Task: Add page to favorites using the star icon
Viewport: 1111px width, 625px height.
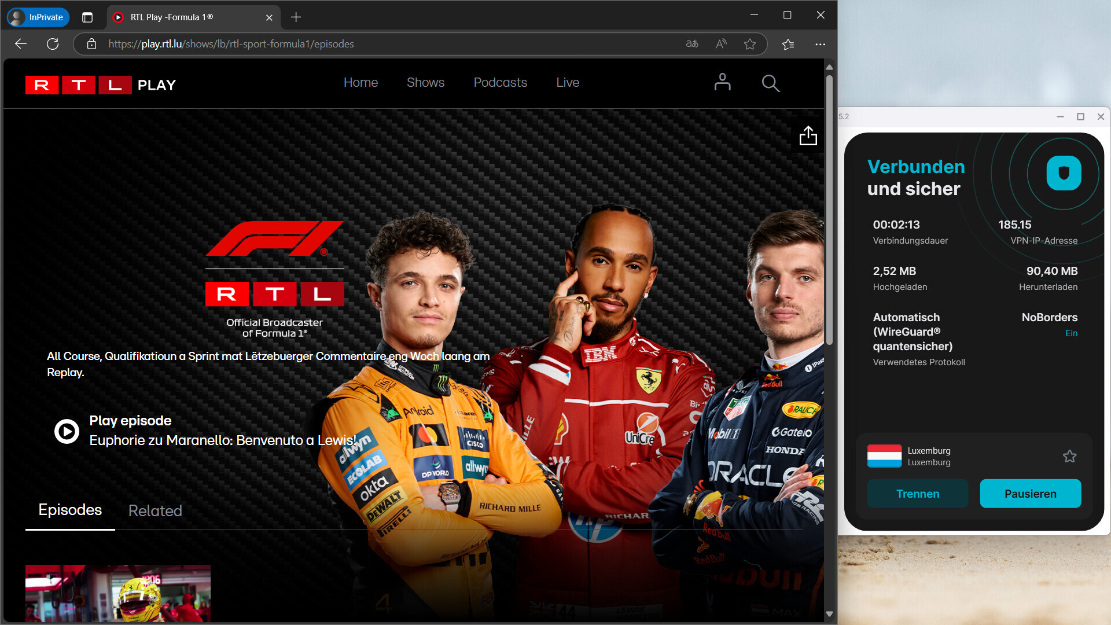Action: [750, 44]
